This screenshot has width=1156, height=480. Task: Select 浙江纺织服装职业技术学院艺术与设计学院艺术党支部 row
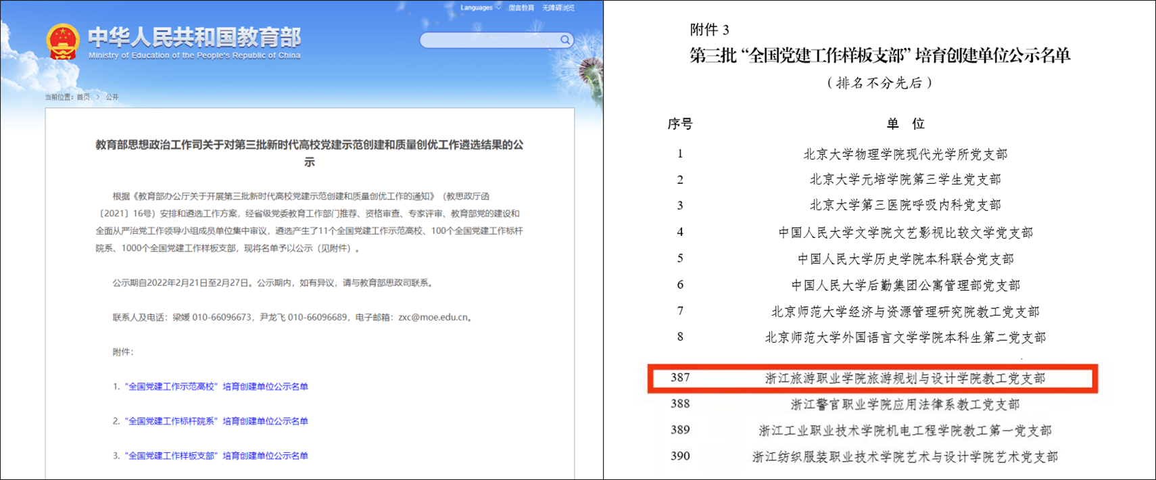tap(905, 457)
